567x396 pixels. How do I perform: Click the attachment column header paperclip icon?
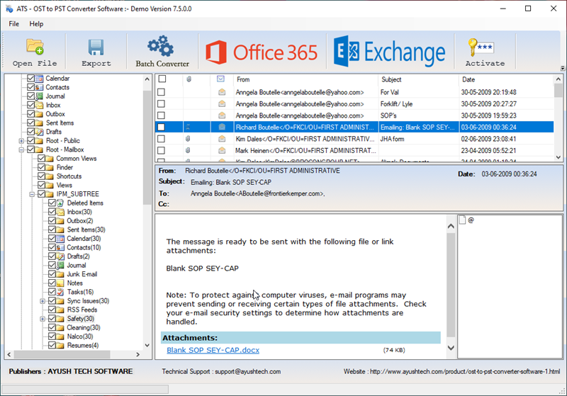[x=189, y=79]
